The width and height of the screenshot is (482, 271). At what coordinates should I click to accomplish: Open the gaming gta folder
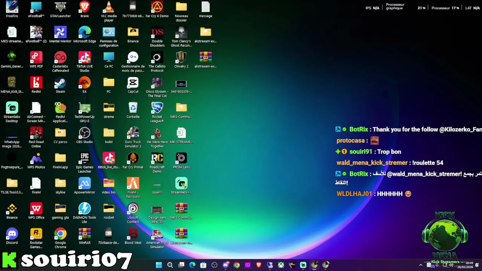60,212
